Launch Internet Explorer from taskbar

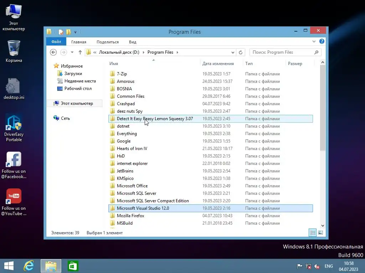point(29,266)
